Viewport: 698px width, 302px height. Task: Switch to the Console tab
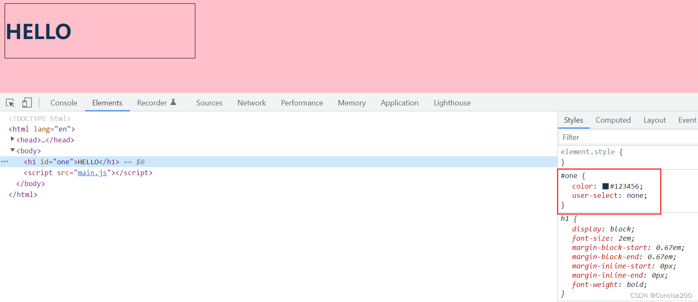64,103
